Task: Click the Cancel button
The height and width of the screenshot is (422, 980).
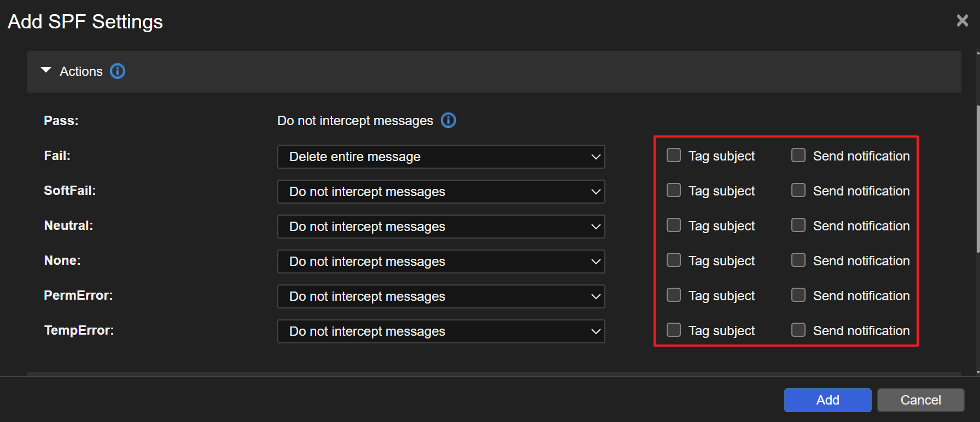Action: pos(920,400)
